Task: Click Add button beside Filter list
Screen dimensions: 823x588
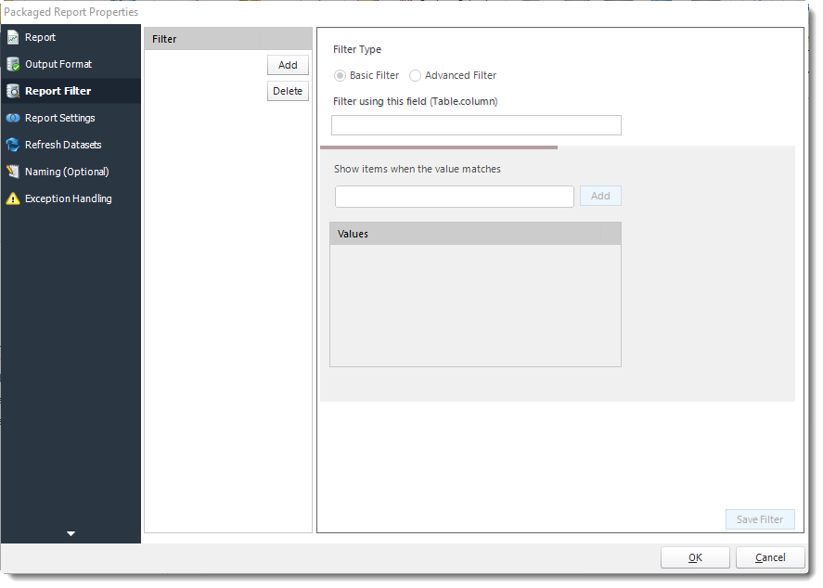Action: click(288, 65)
